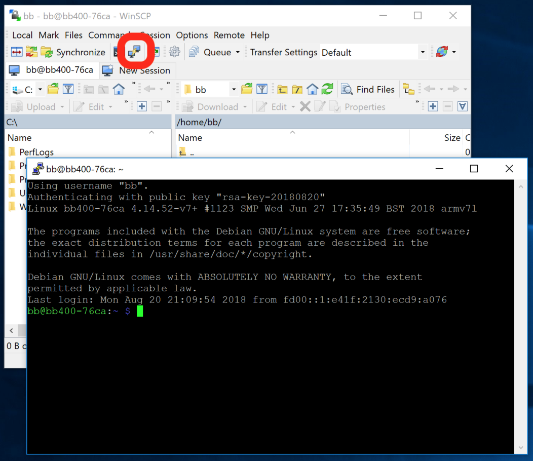This screenshot has width=533, height=461.
Task: Open the Transfer Settings Default dropdown
Action: point(423,52)
